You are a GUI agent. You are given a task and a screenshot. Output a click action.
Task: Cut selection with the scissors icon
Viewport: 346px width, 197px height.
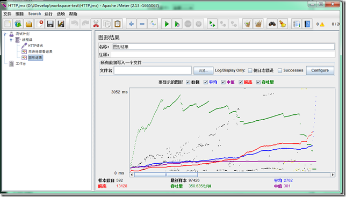(96, 24)
